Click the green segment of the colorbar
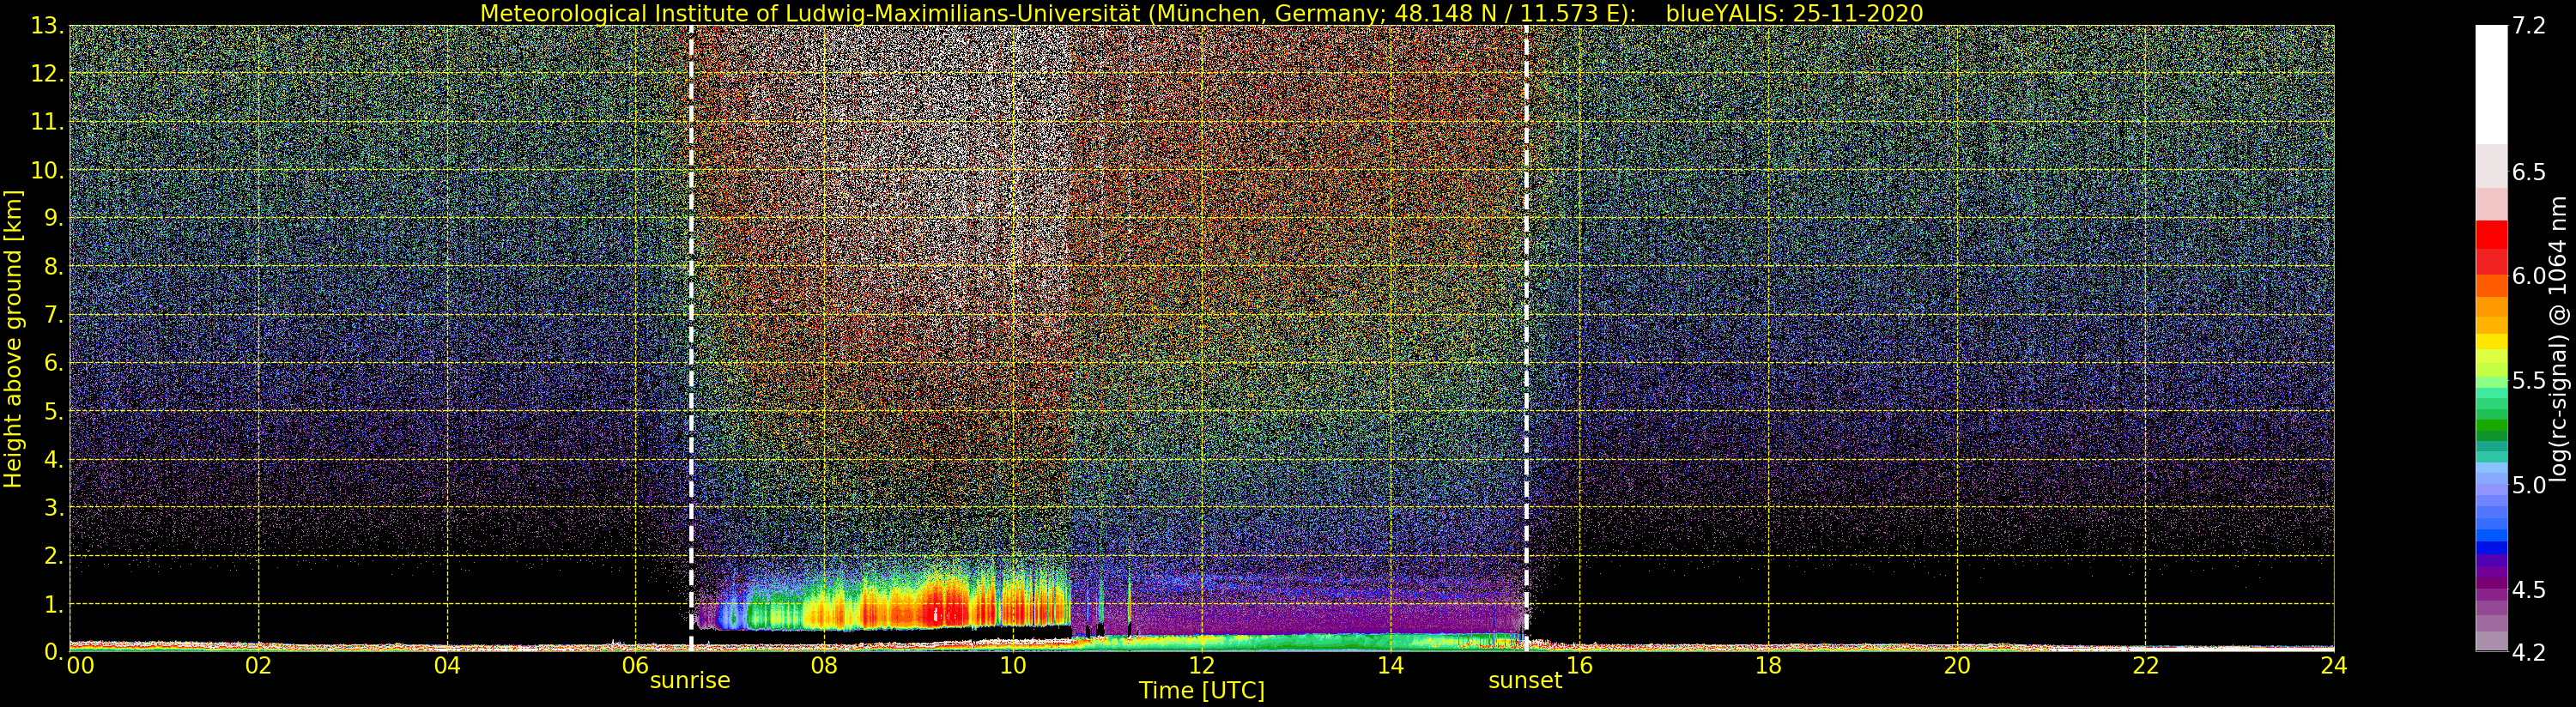Image resolution: width=2576 pixels, height=707 pixels. (2491, 425)
